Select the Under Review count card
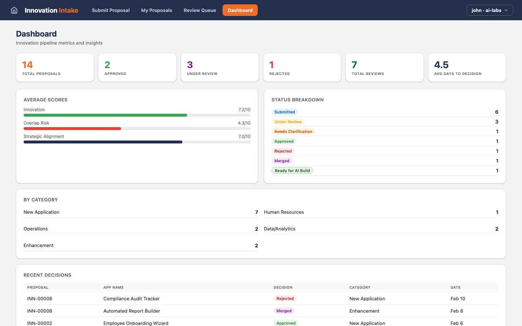Screen dimensions: 522x326 pyautogui.click(x=220, y=67)
